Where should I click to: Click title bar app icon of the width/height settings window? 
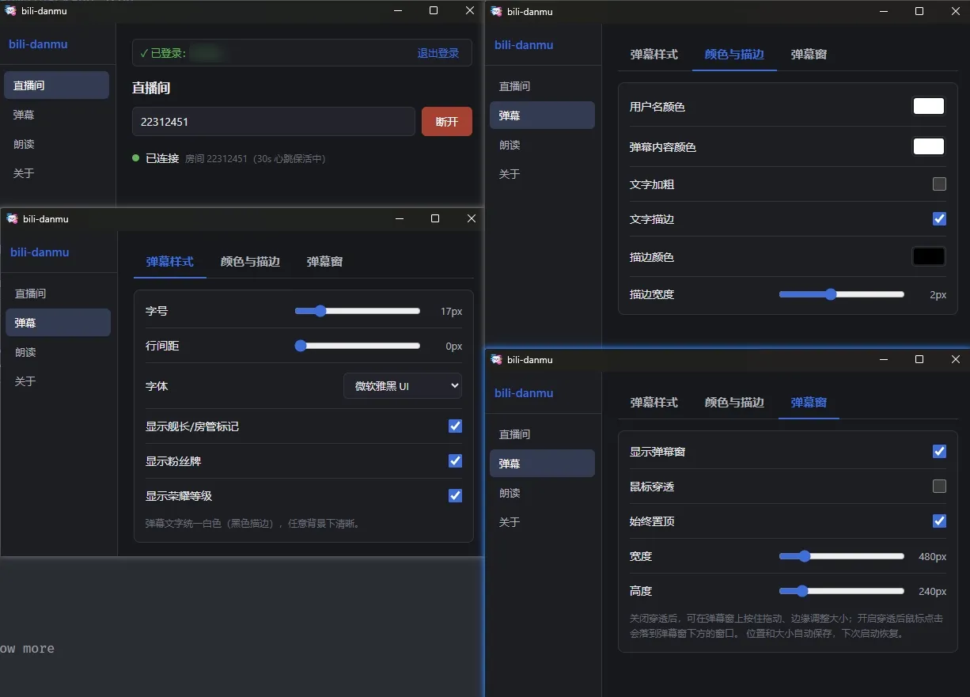coord(497,359)
